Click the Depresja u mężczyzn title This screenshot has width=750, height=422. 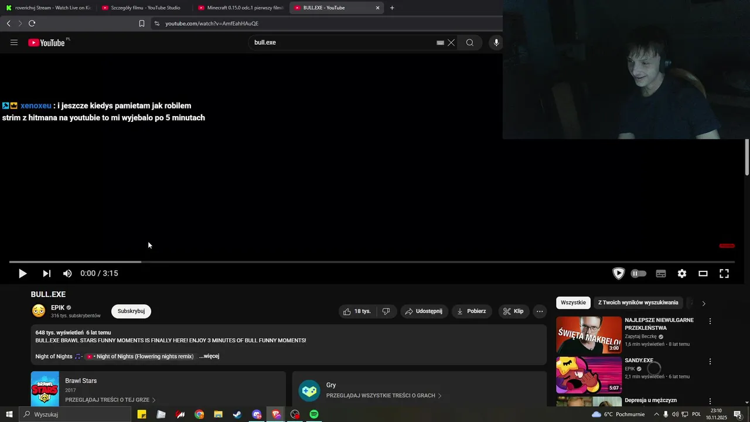pos(650,400)
